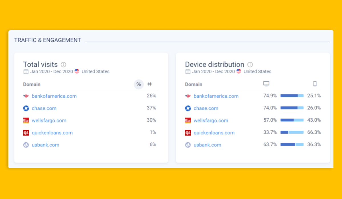Click the usbank.com device distribution bar

(x=292, y=145)
